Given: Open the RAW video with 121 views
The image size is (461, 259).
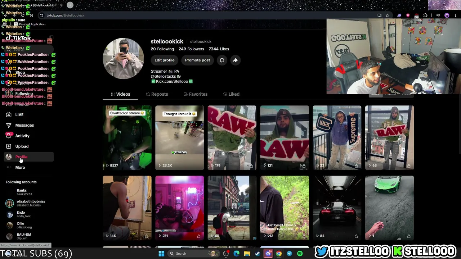Looking at the screenshot, I should [285, 137].
